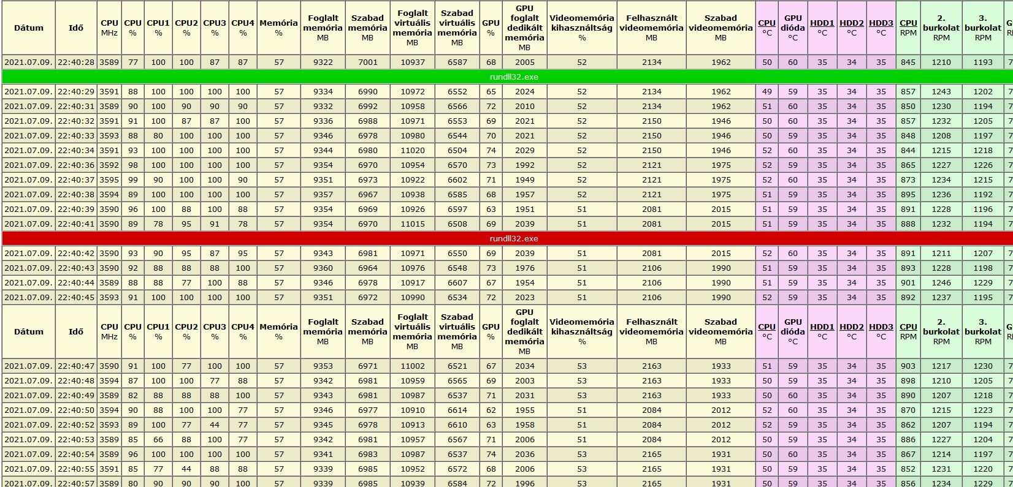Viewport: 1013px width, 487px height.
Task: Click GPU dedicated memory value 1992
Action: (x=524, y=165)
